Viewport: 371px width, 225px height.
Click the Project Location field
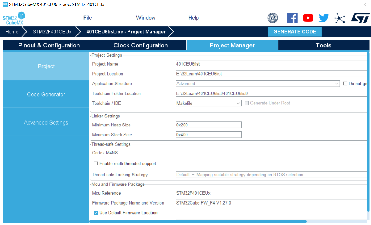pos(271,74)
